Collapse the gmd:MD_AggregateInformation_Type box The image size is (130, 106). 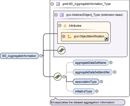(x=52, y=4)
